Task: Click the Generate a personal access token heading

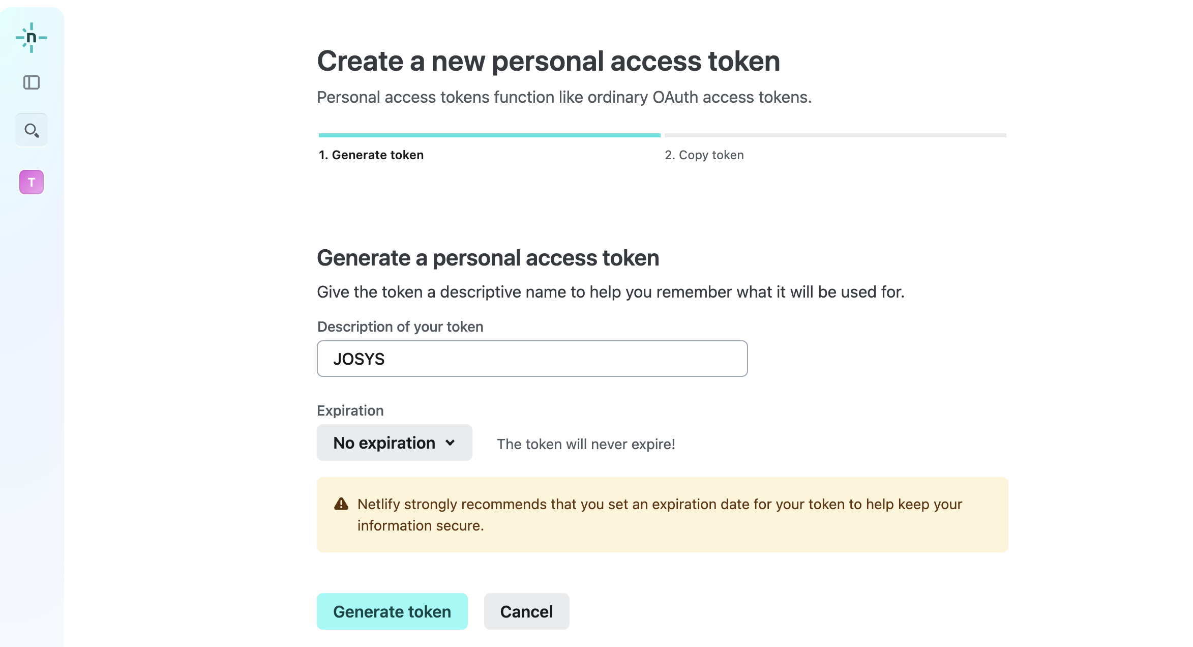Action: (488, 258)
